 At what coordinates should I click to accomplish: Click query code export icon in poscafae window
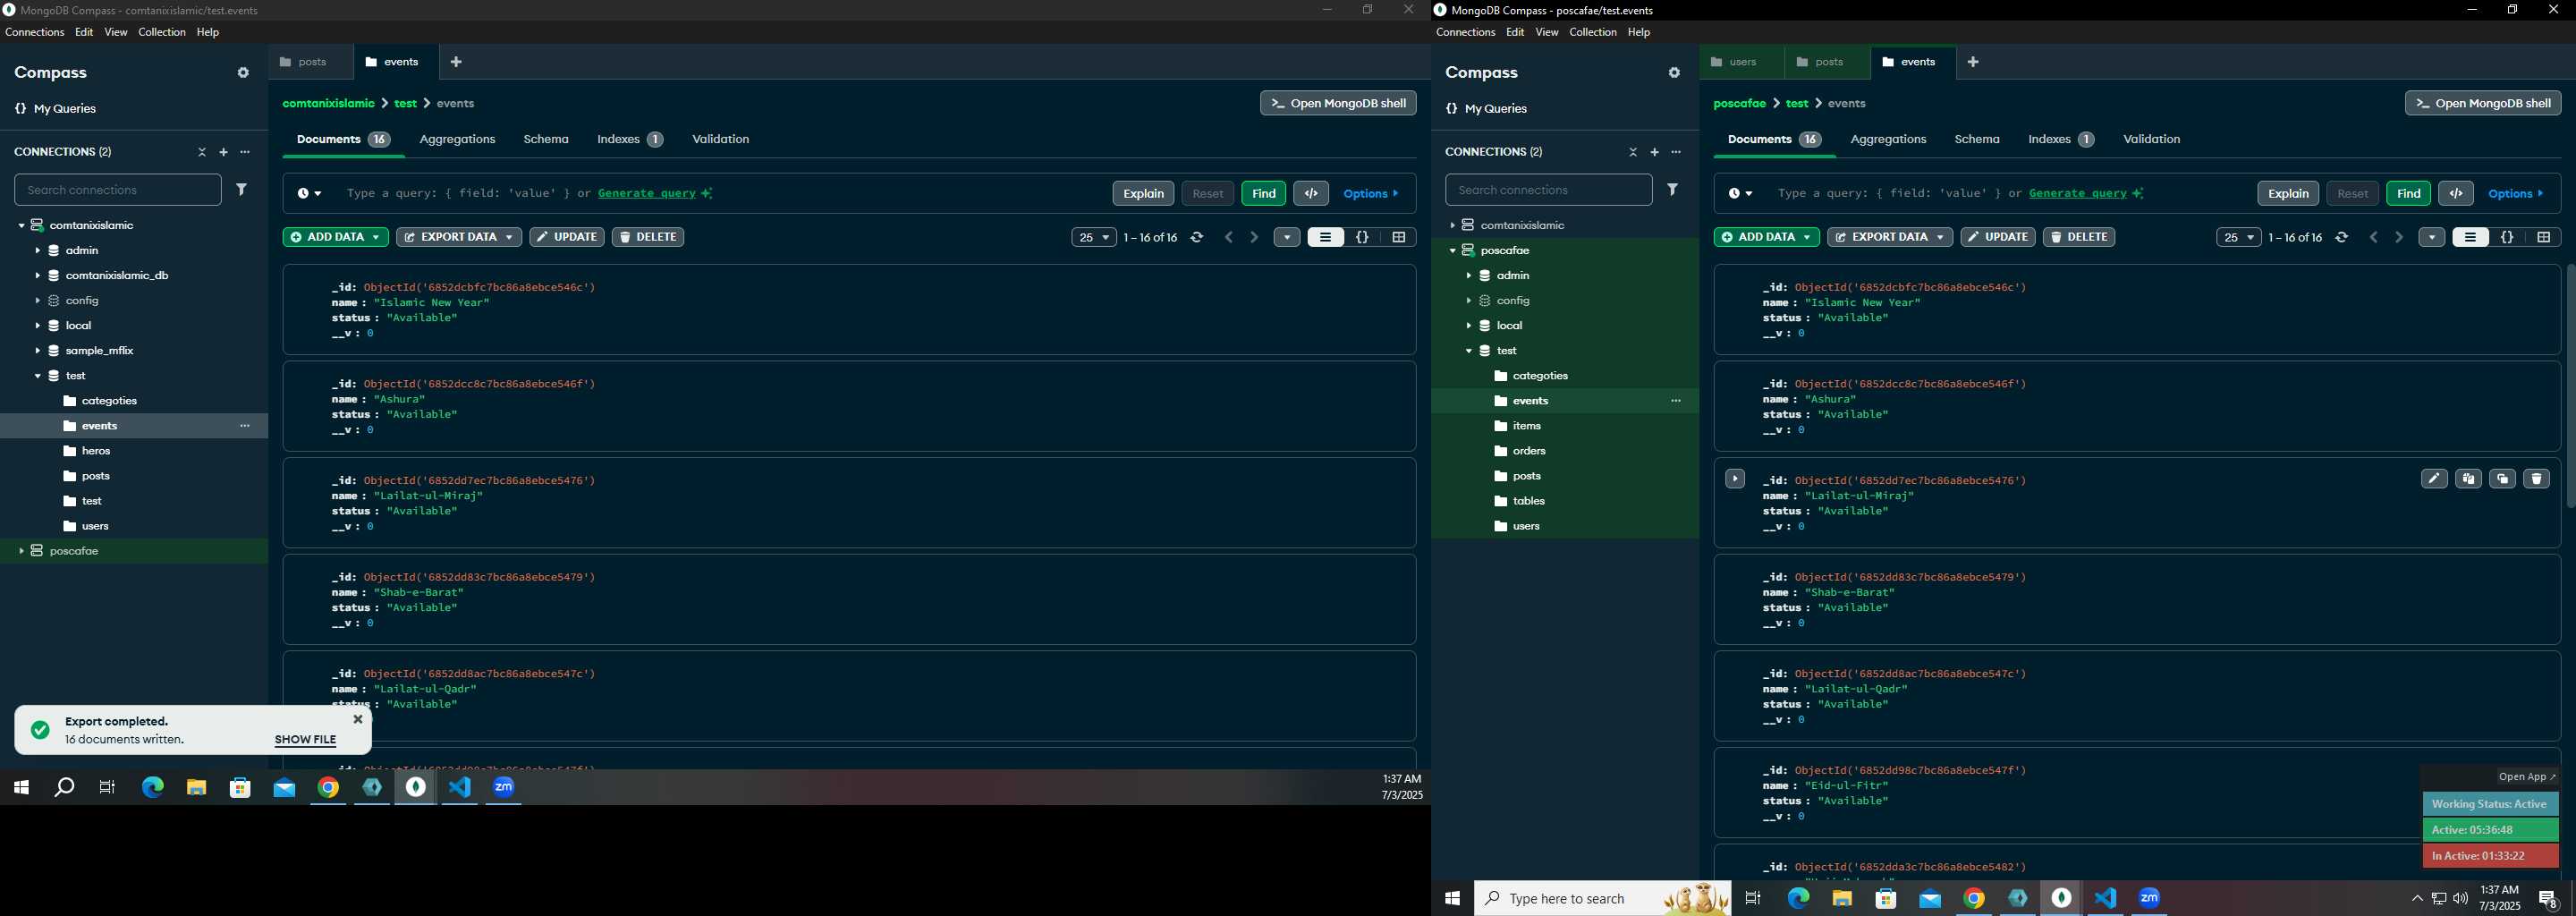2456,193
